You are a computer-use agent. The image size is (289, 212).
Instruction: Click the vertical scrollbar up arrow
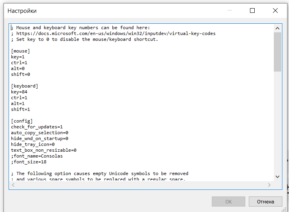click(277, 28)
